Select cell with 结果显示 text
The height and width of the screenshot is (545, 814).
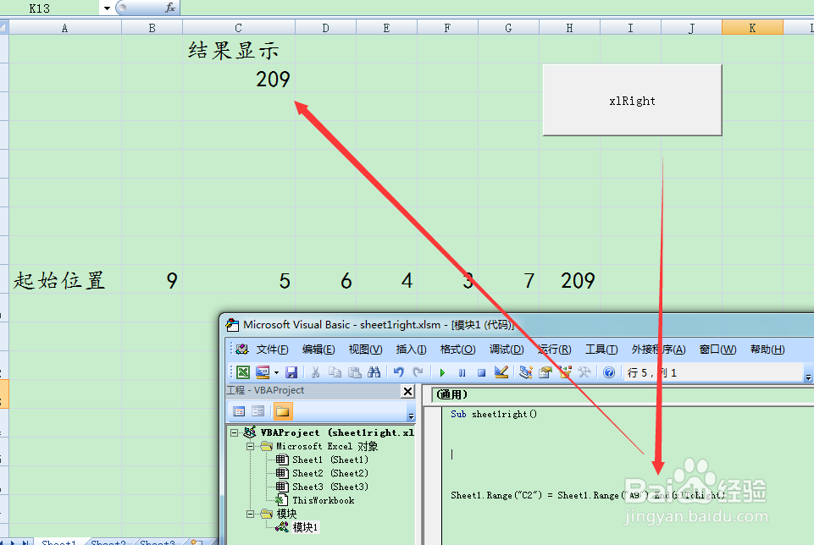(x=239, y=49)
